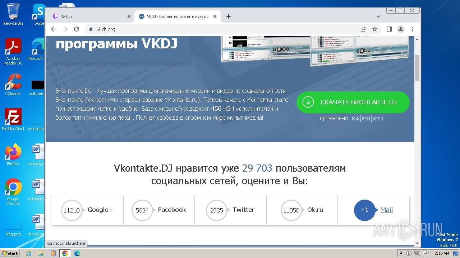This screenshot has height=258, width=460.
Task: Open the Chrome three-dot menu
Action: 412,29
